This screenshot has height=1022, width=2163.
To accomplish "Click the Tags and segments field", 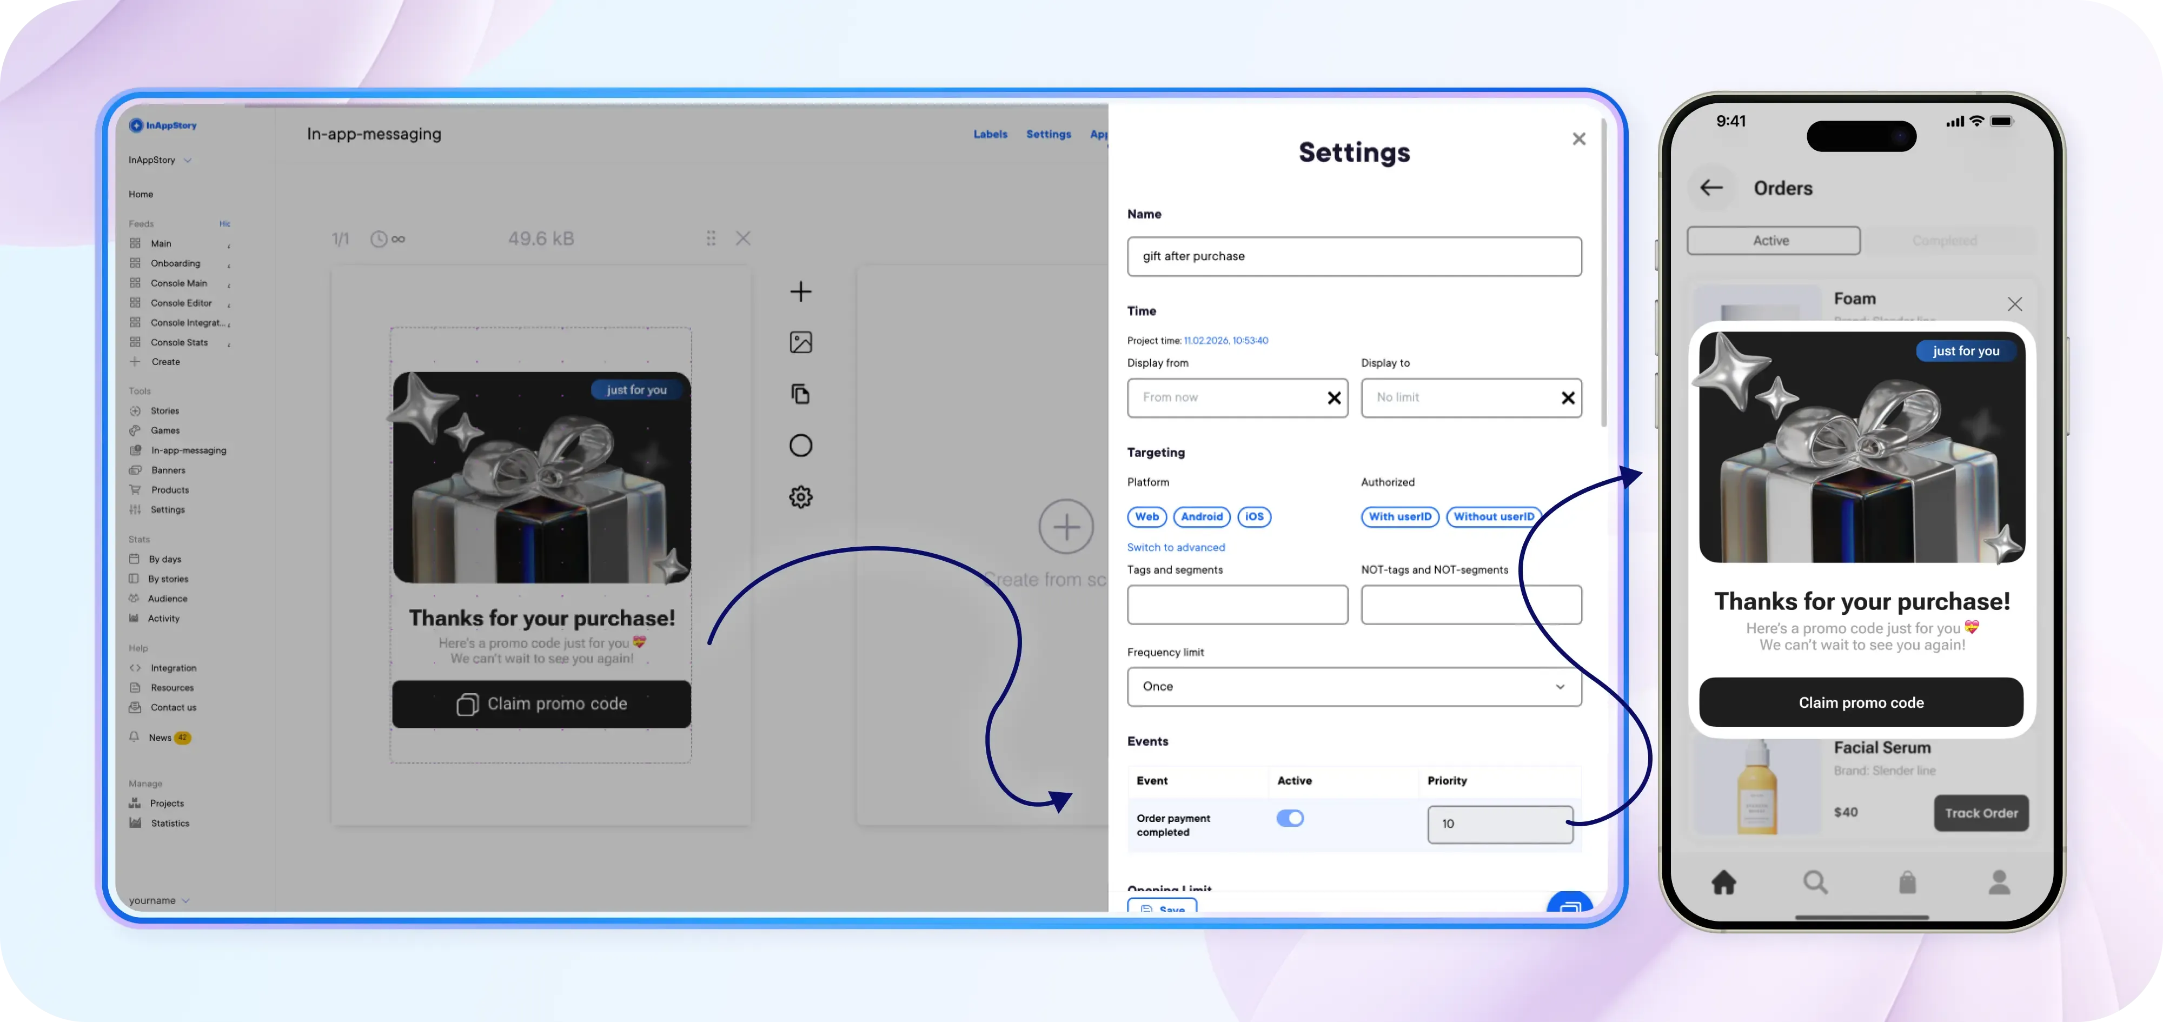I will pos(1238,605).
